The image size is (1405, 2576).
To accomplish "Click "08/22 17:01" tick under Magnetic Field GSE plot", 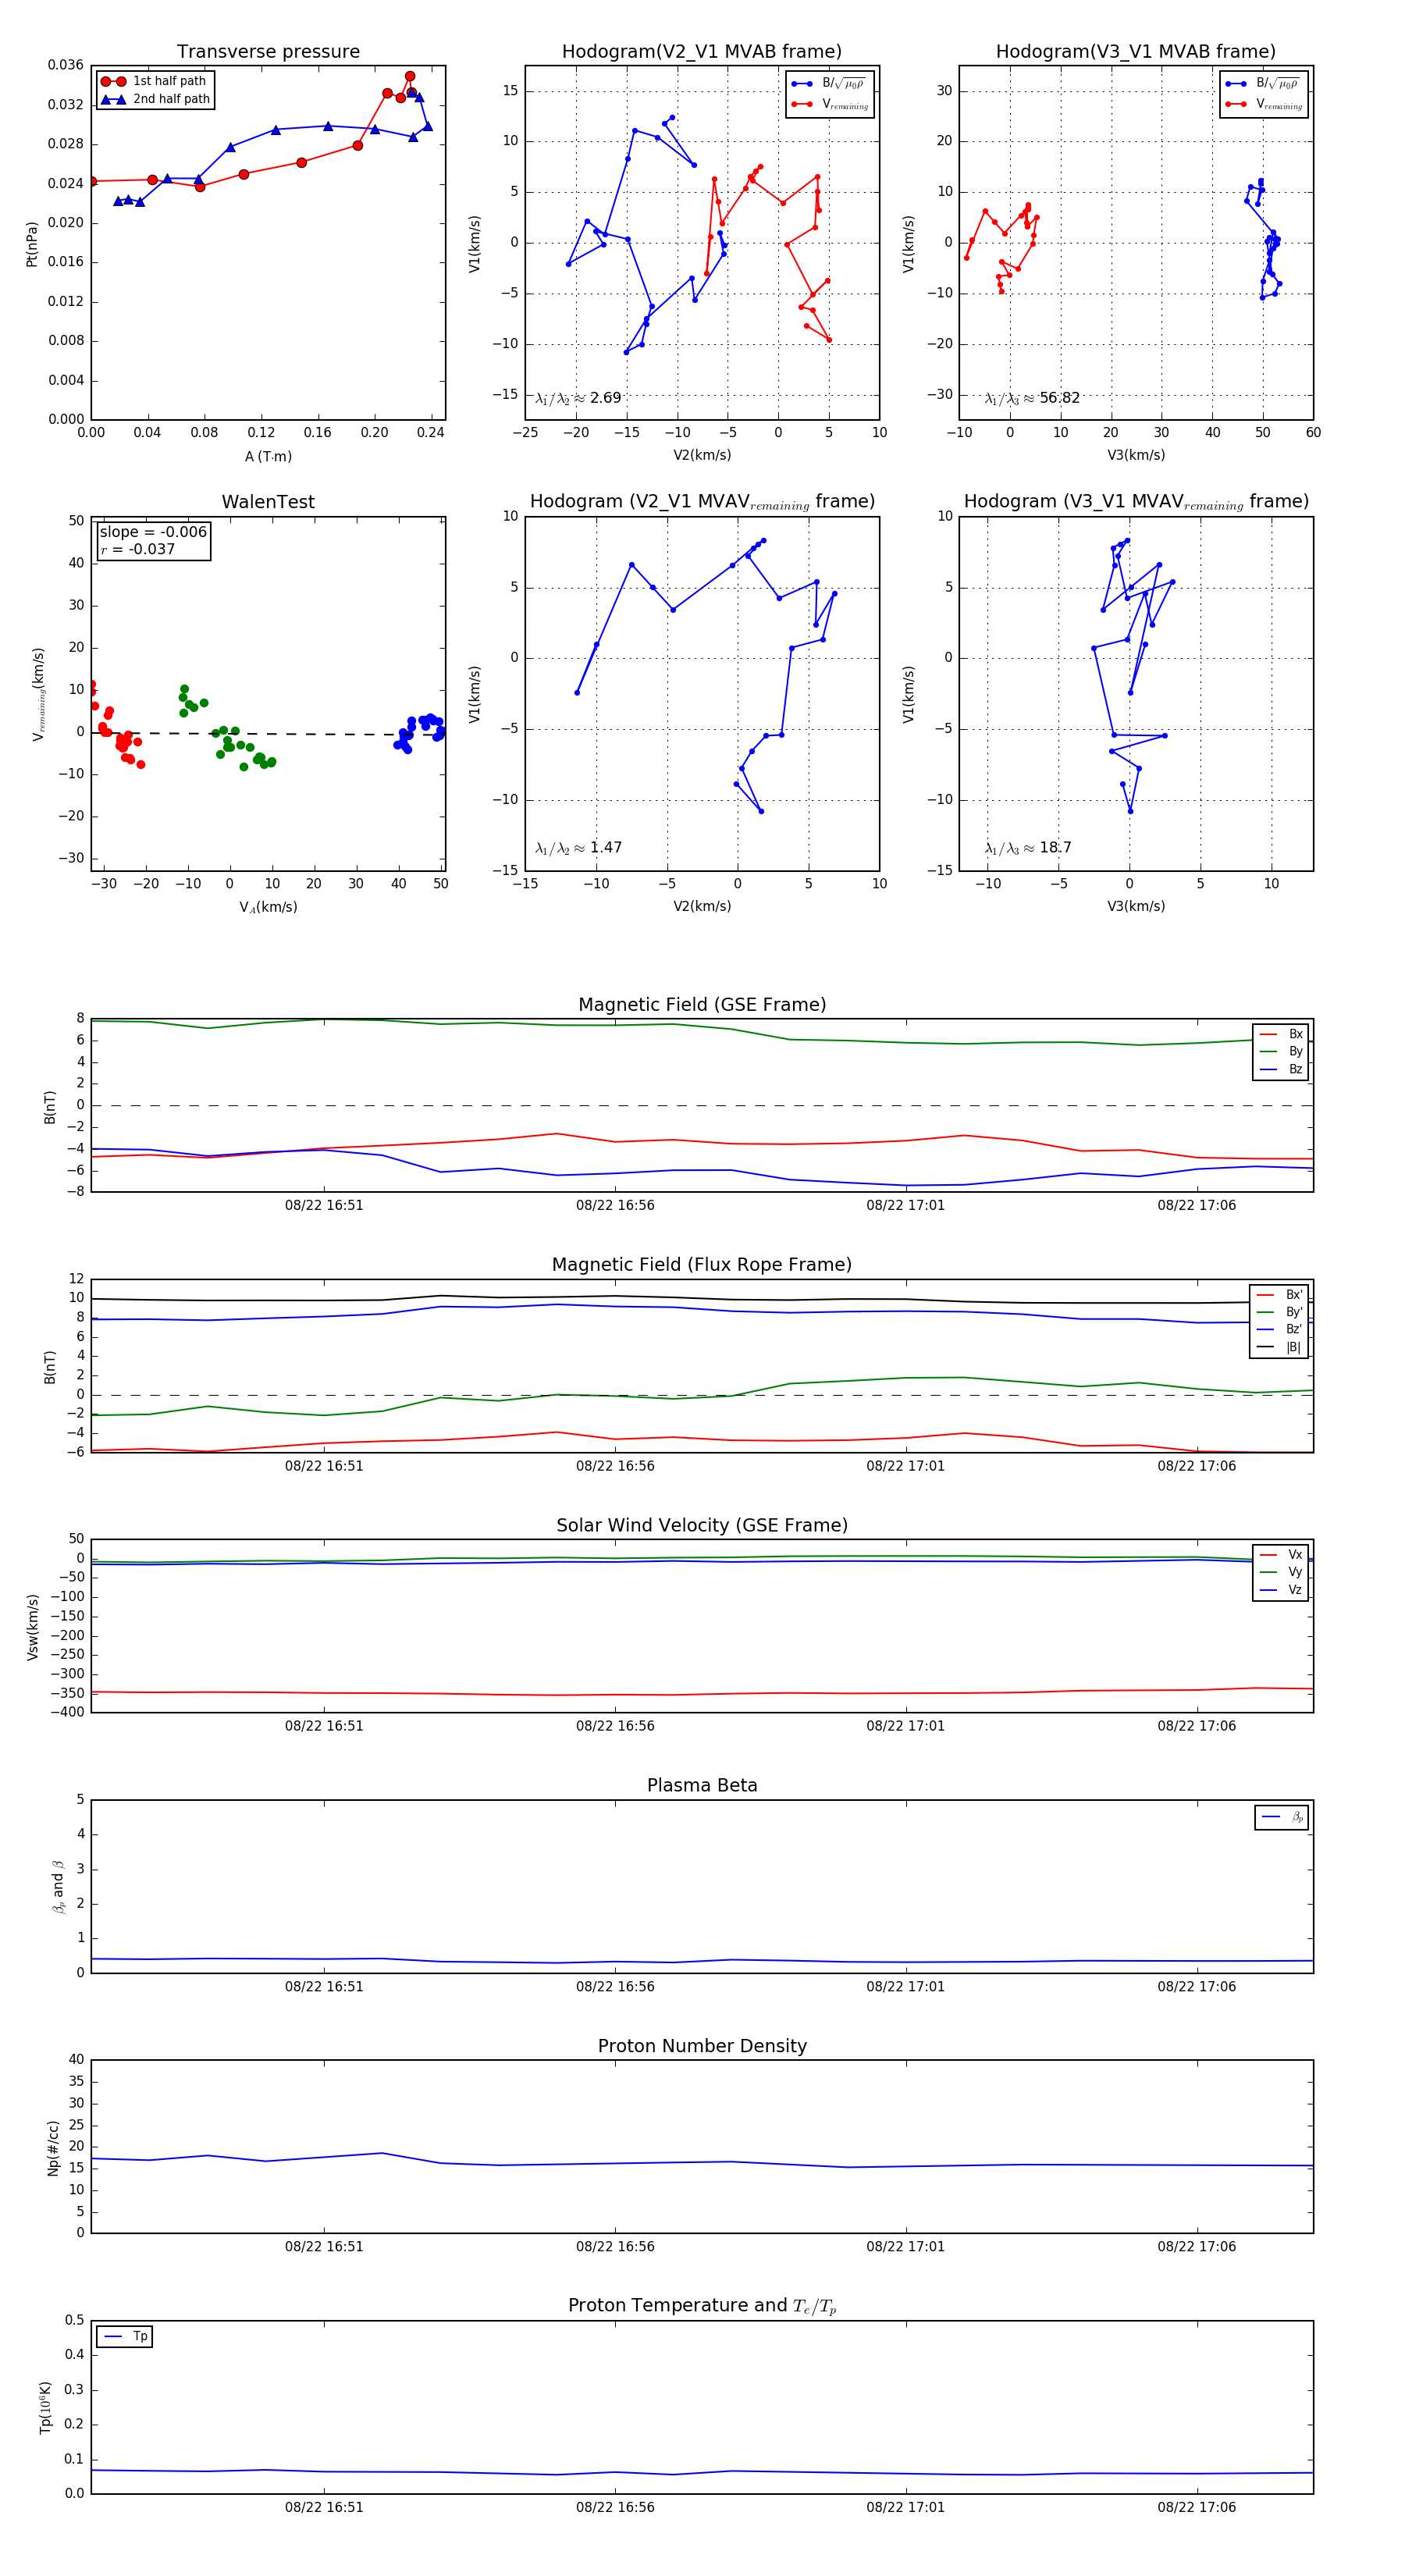I will (x=905, y=1205).
